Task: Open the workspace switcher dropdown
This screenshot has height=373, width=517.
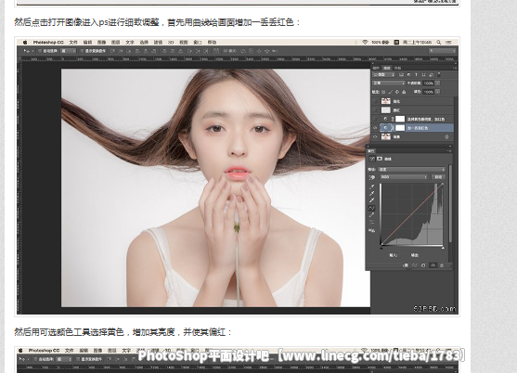Action: tap(443, 51)
